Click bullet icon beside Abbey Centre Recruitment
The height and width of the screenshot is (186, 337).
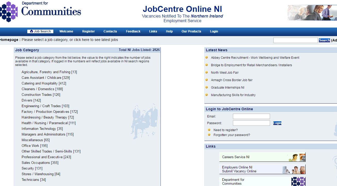(x=207, y=57)
